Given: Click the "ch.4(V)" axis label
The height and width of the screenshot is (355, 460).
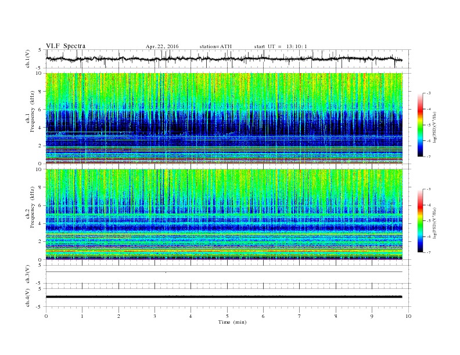Looking at the screenshot, I should point(28,298).
